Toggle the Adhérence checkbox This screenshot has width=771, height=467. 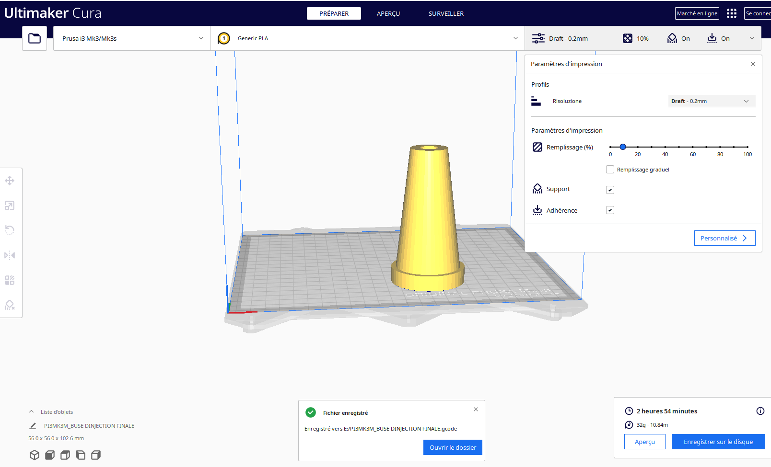[x=610, y=210]
